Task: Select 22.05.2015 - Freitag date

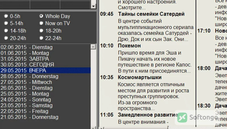Action: 45,111
